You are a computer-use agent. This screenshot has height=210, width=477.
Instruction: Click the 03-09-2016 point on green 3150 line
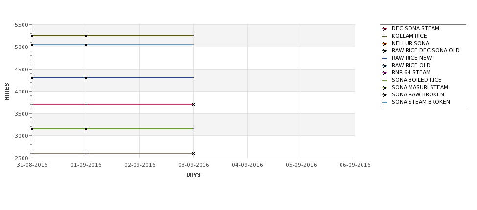pyautogui.click(x=193, y=129)
